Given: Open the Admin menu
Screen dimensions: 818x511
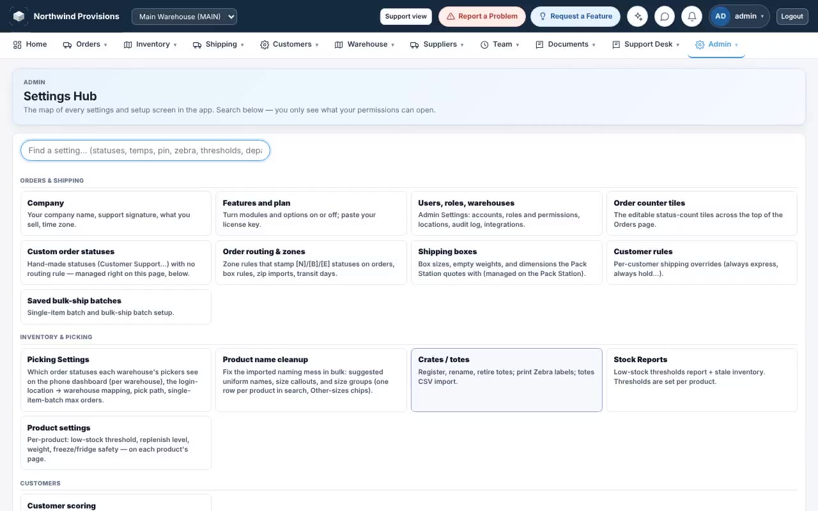Looking at the screenshot, I should [x=716, y=45].
